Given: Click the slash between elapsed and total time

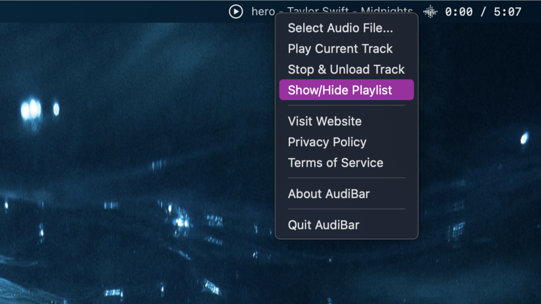Looking at the screenshot, I should click(x=483, y=11).
